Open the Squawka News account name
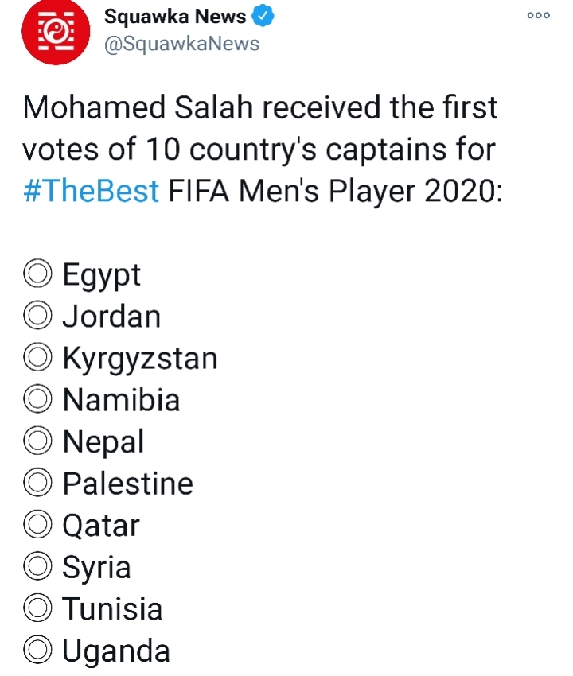 [x=175, y=17]
